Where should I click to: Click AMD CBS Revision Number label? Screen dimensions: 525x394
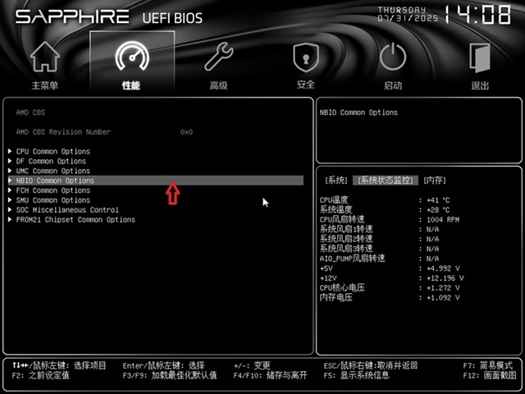[63, 131]
